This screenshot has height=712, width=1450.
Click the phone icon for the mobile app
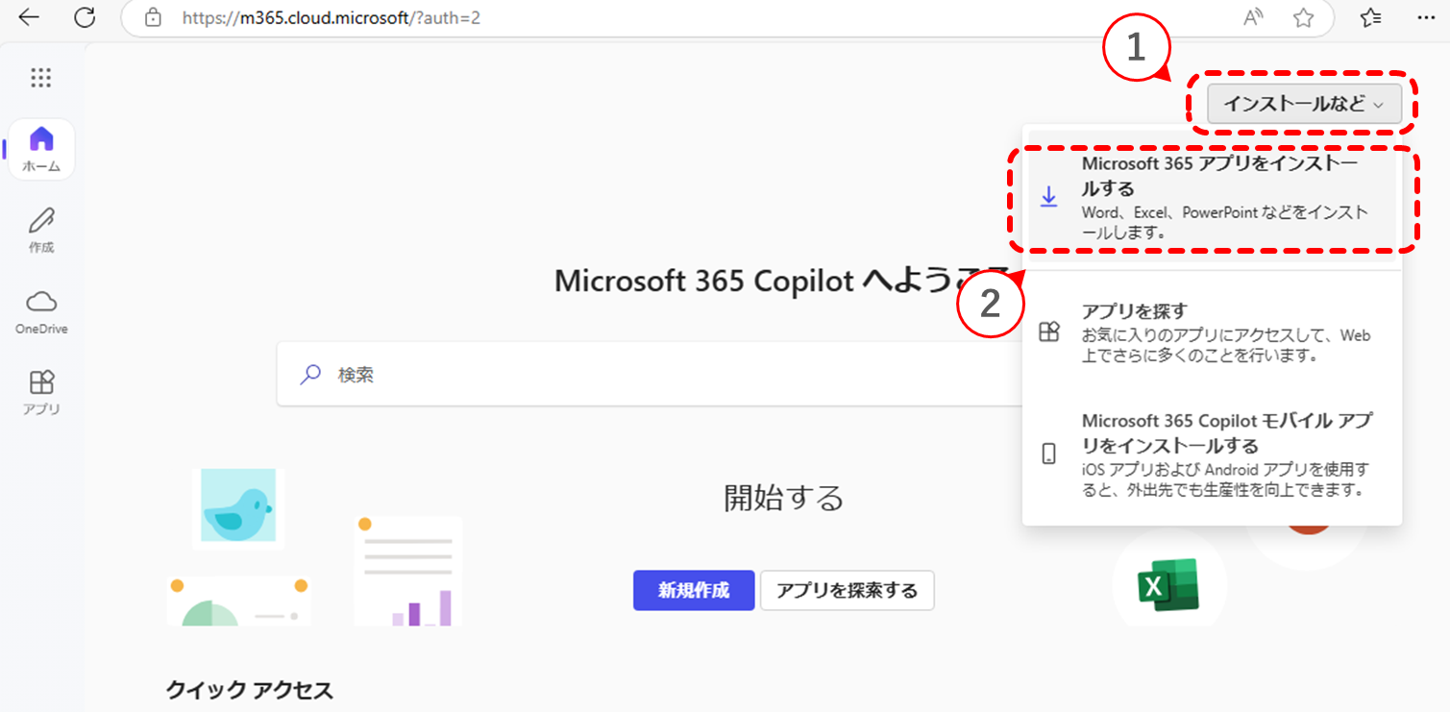coord(1049,454)
